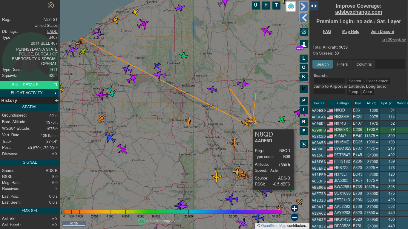Select the N533ME row in aircraft table
The height and width of the screenshot is (229, 408).
[360, 117]
